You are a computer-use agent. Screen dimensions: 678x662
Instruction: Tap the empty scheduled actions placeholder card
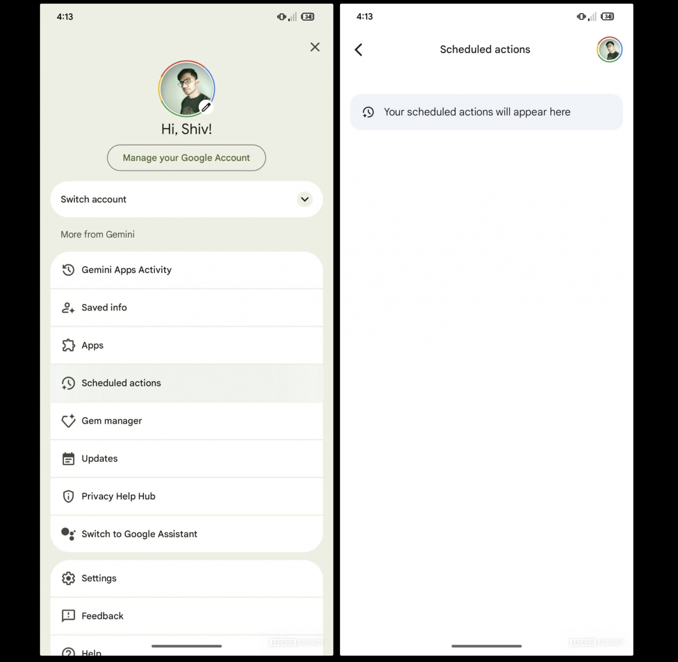point(486,112)
